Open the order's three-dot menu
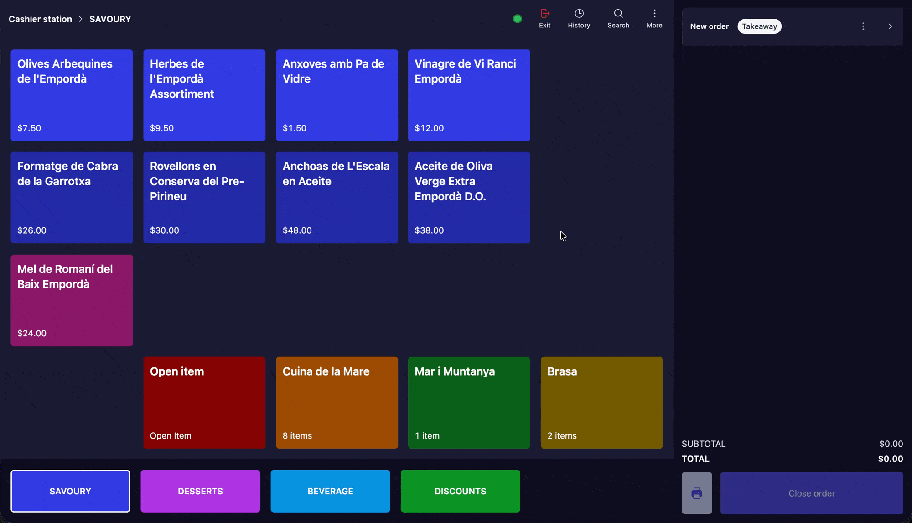 863,26
